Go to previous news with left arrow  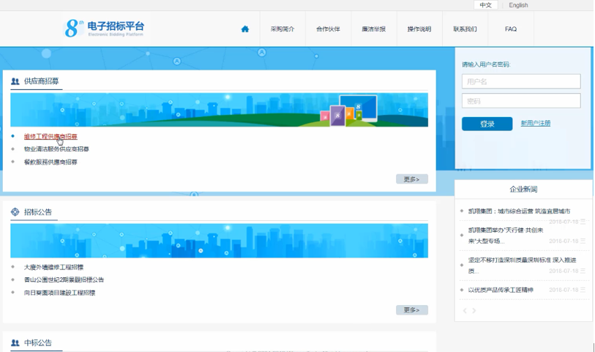click(465, 311)
